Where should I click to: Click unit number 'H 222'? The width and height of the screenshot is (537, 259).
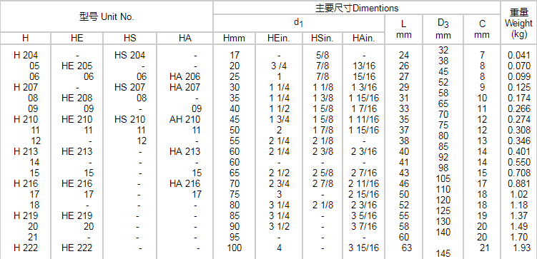(26, 248)
